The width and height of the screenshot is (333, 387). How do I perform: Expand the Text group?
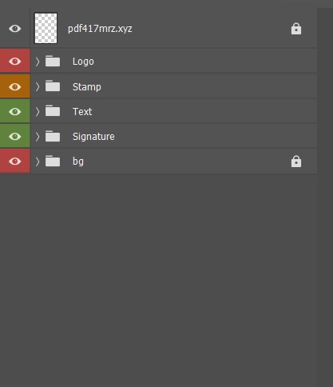point(38,112)
